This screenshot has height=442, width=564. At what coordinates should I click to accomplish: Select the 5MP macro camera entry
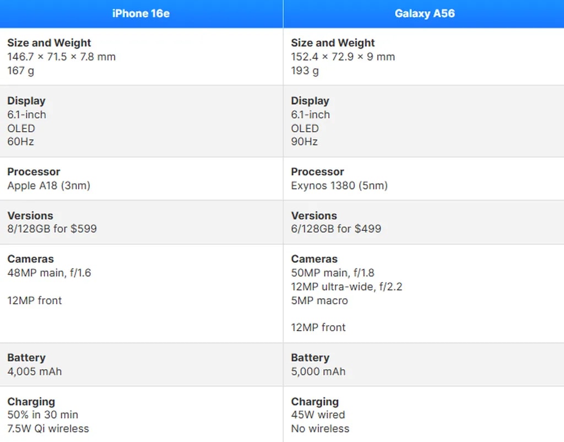tap(319, 300)
